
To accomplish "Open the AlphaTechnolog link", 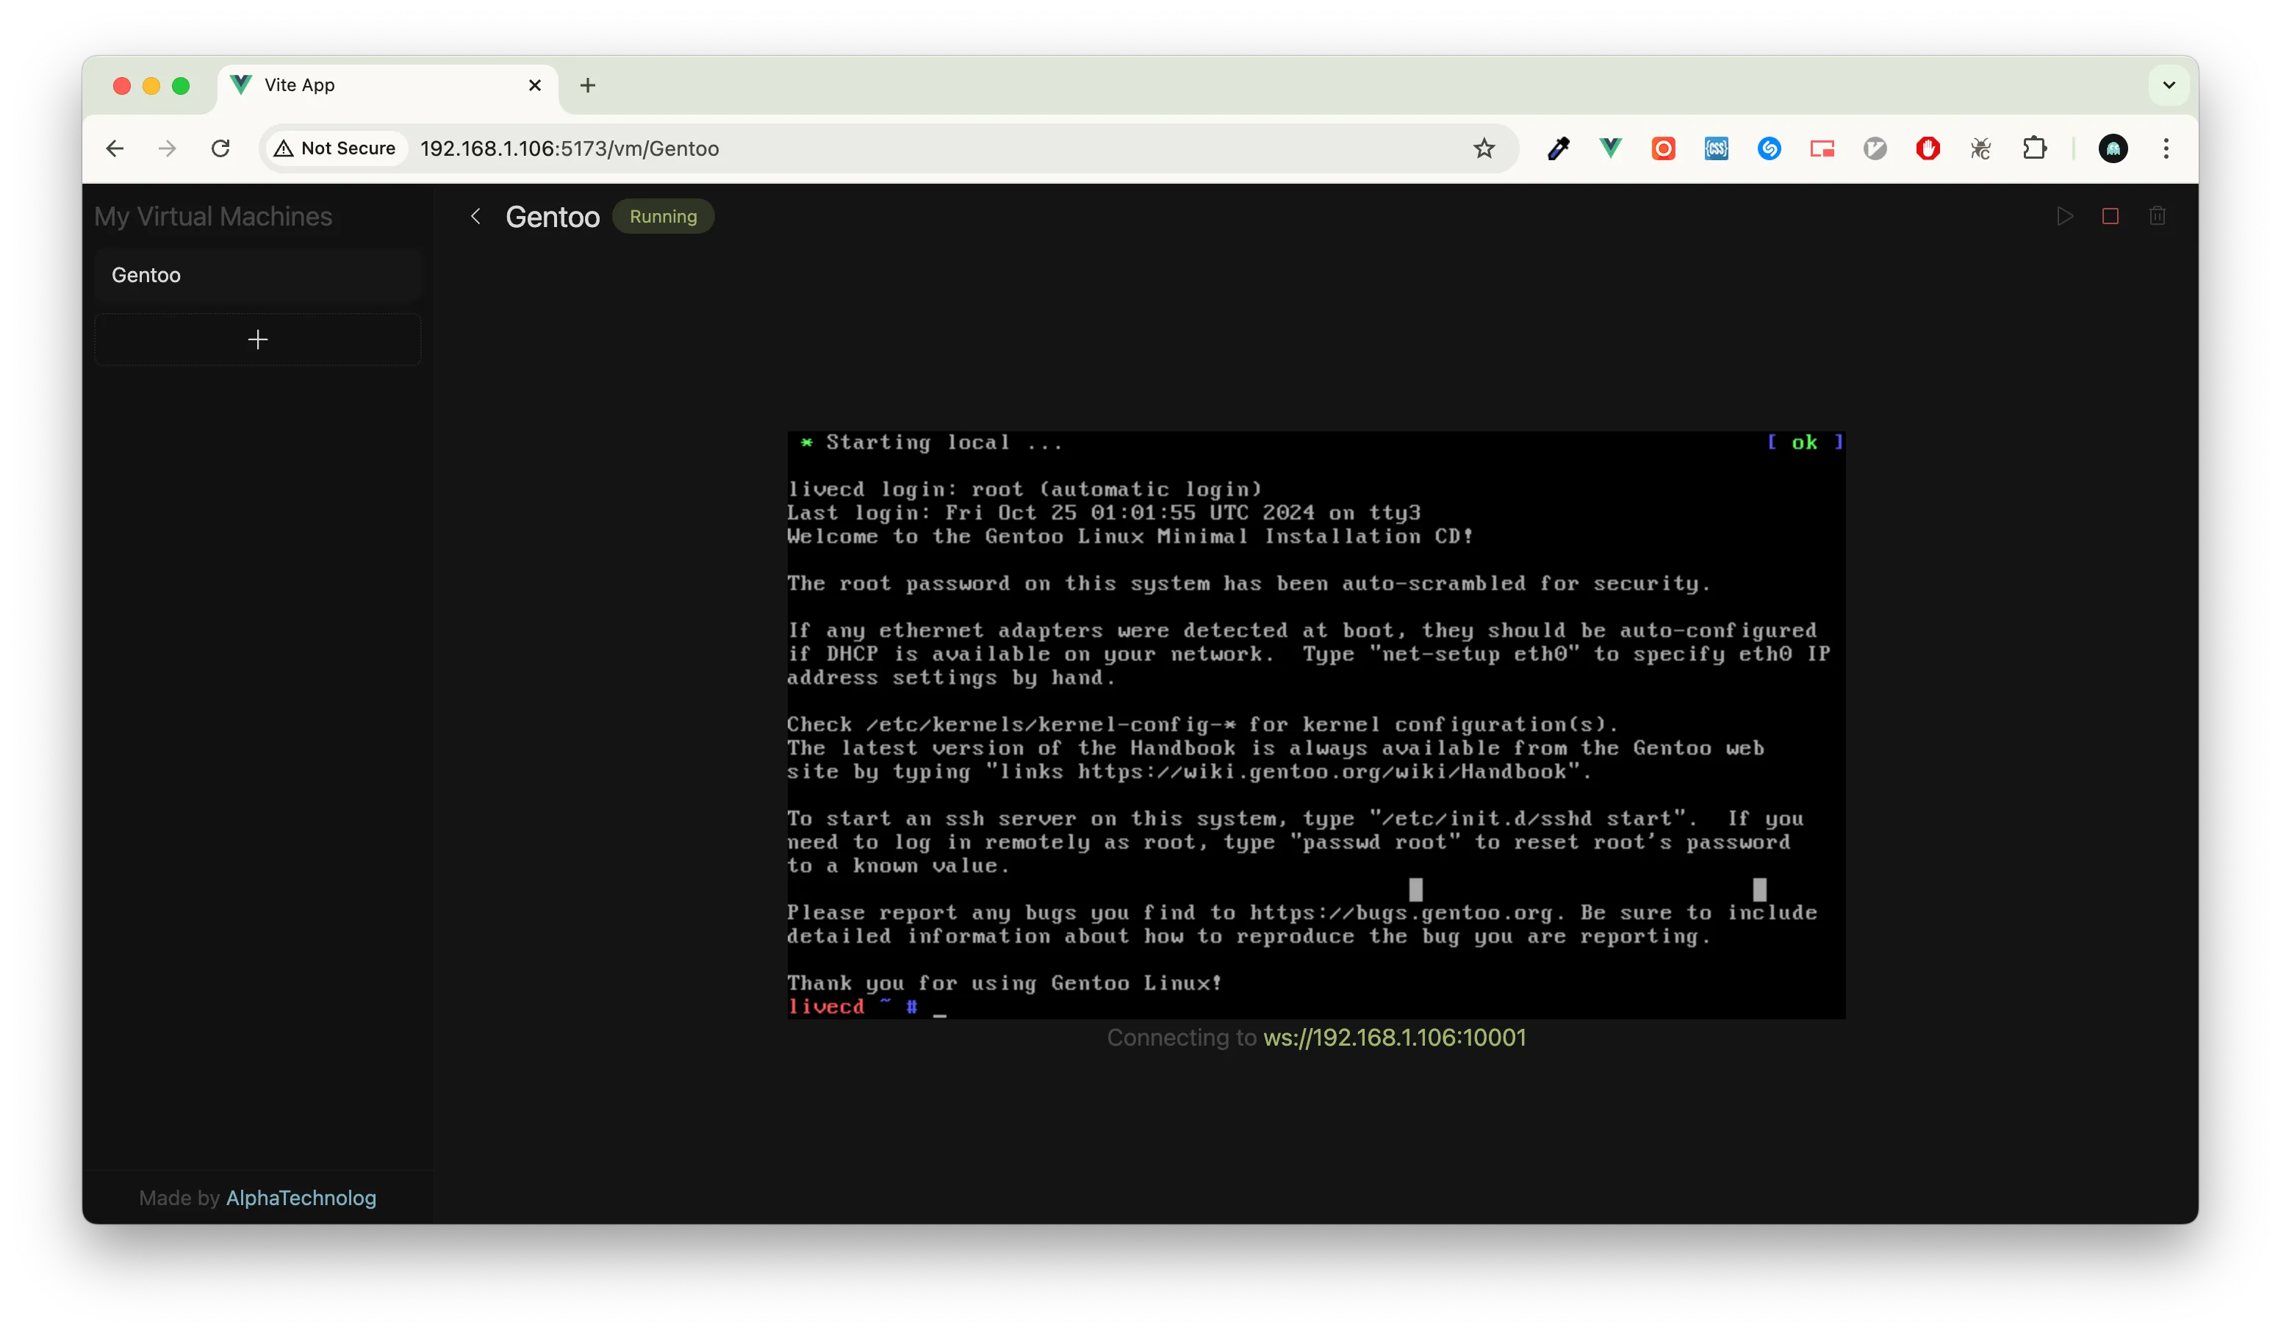I will coord(301,1197).
